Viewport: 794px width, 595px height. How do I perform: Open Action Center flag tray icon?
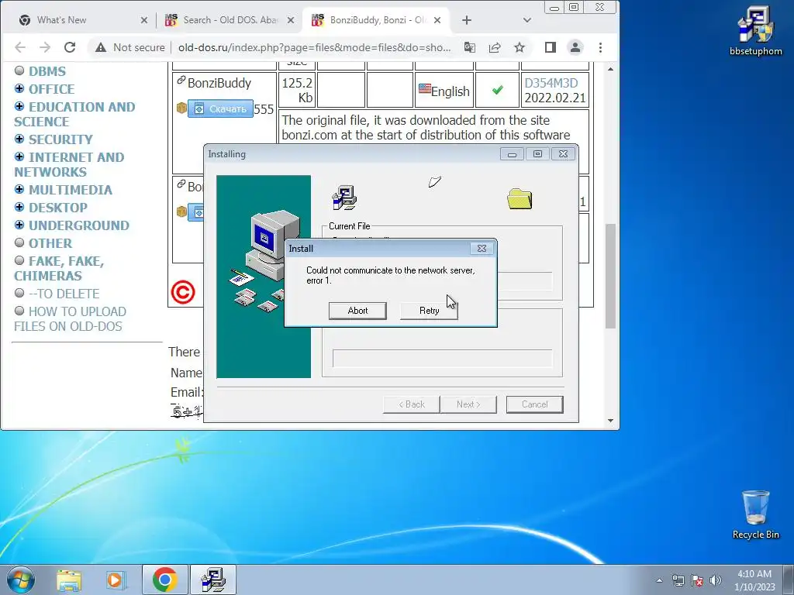click(697, 580)
